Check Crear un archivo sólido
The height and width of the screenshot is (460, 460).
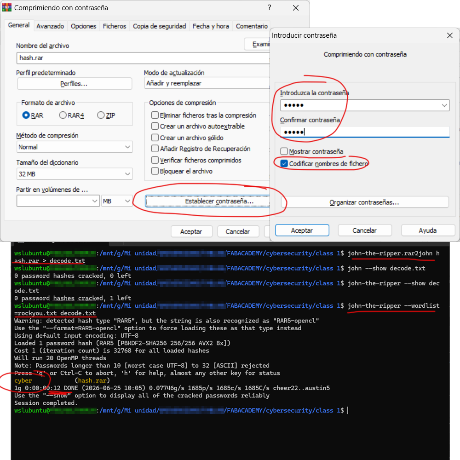pyautogui.click(x=155, y=137)
